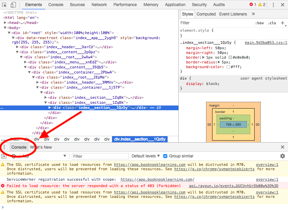The image size is (288, 210).
Task: Switch to the Computed styles tab
Action: pos(206,14)
